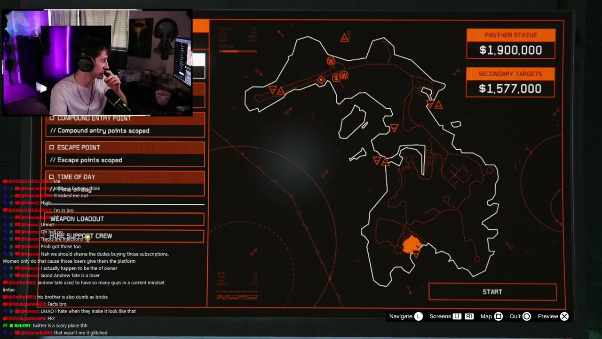602x339 pixels.
Task: Click the Quit control label
Action: coord(515,316)
